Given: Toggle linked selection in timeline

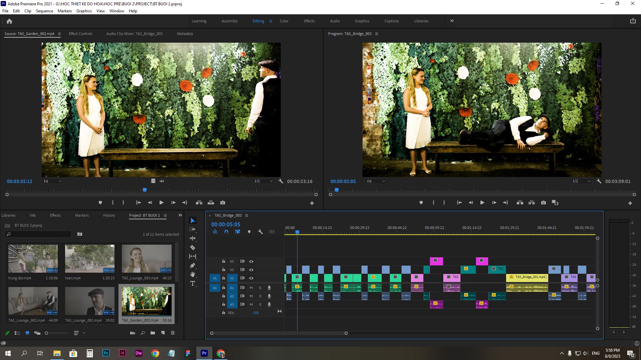Looking at the screenshot, I should point(238,232).
